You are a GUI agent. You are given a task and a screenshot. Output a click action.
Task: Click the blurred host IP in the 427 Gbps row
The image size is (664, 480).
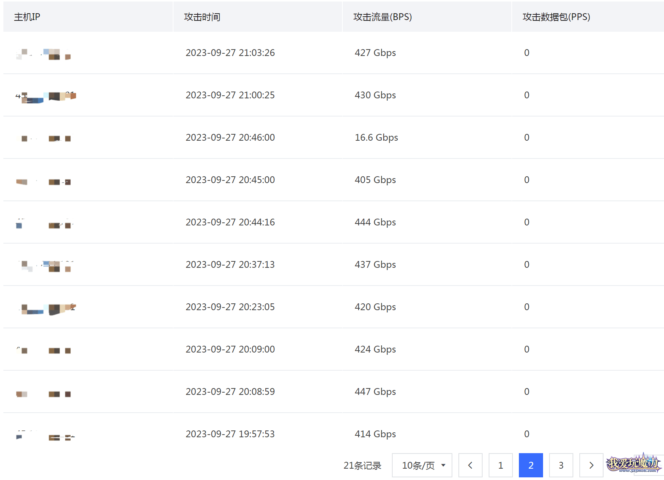tap(43, 54)
